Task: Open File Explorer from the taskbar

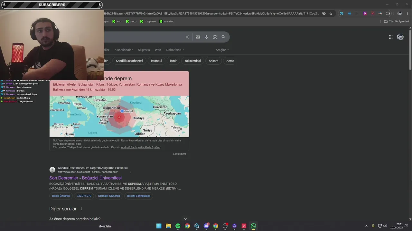Action: [168, 226]
